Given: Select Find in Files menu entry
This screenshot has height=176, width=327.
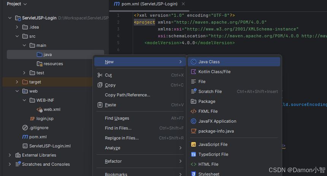Looking at the screenshot, I should coord(118,128).
